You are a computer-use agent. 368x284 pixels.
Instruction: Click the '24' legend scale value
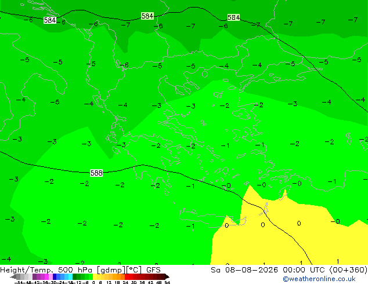(125, 283)
